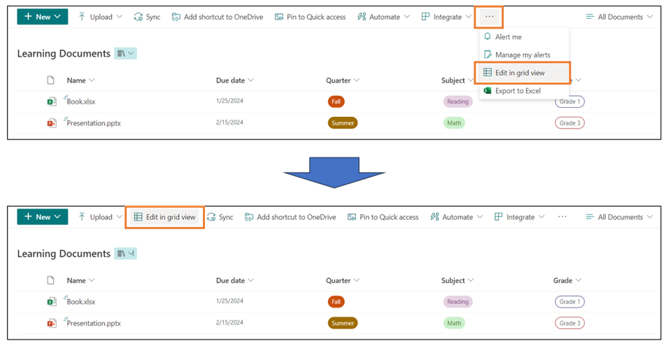Open Book.xlsx in the upper screenshot
Image resolution: width=671 pixels, height=346 pixels.
(81, 102)
